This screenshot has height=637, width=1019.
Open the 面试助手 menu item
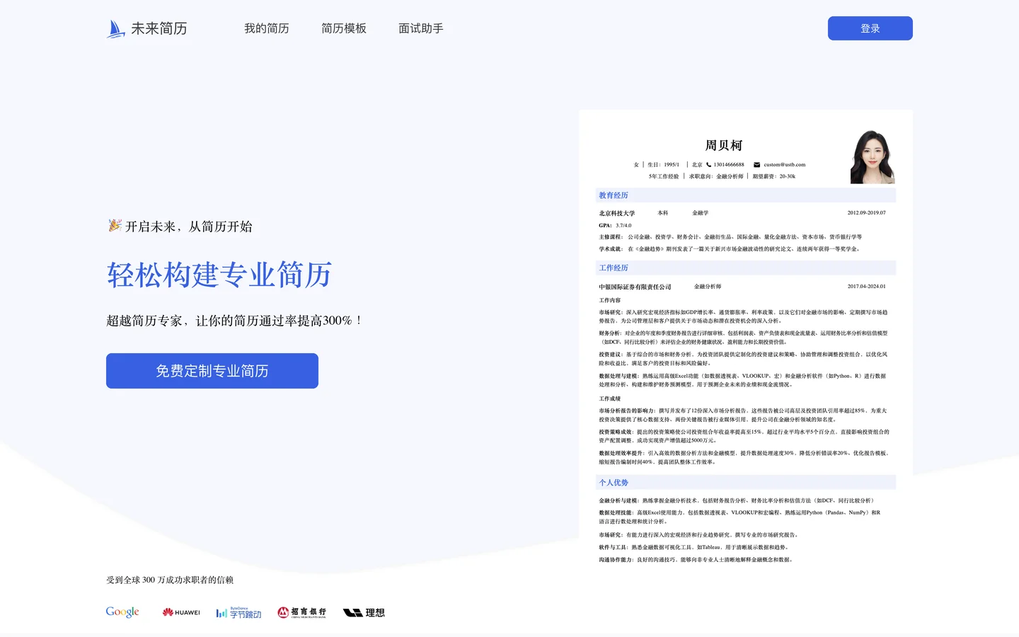pos(421,29)
